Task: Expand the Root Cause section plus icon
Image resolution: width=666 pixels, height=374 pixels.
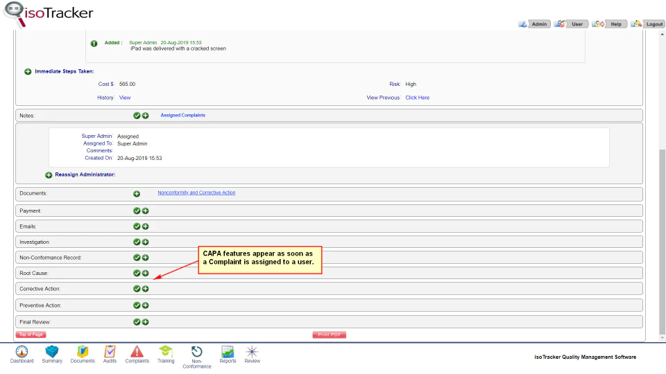Action: pyautogui.click(x=145, y=273)
